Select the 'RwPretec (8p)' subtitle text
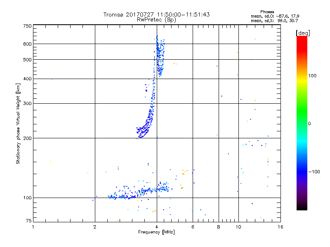 [x=156, y=20]
